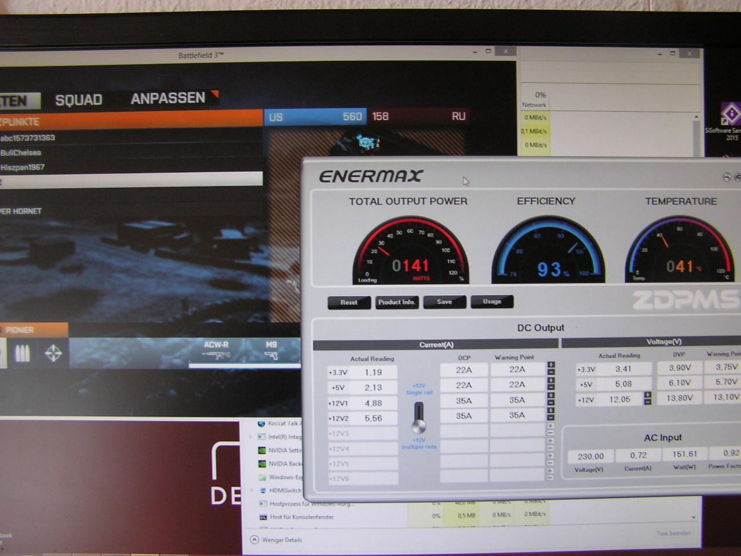Minimize the Enermax ZDPMS window
This screenshot has width=741, height=556.
tap(727, 177)
